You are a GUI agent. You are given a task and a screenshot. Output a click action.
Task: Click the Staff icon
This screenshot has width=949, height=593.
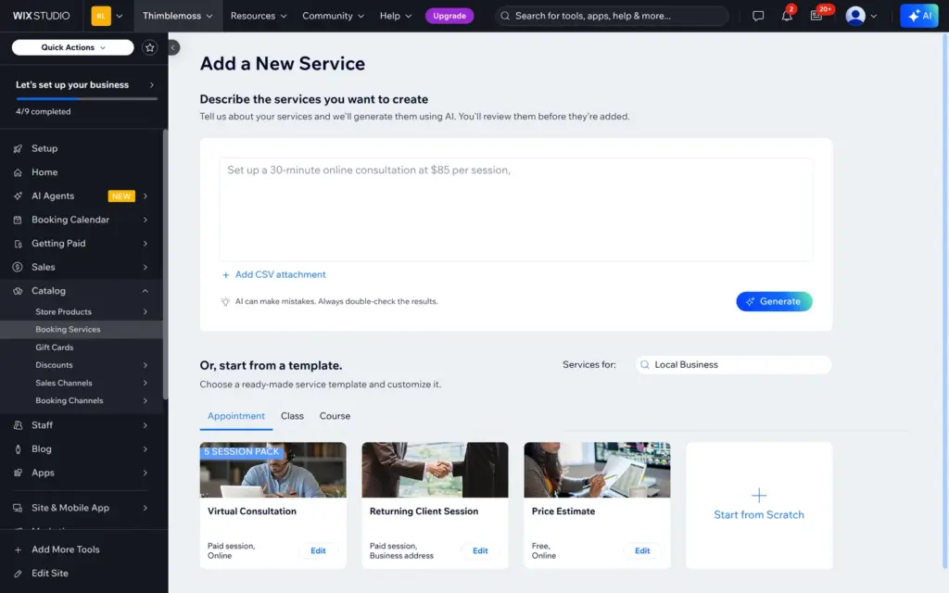click(x=18, y=425)
